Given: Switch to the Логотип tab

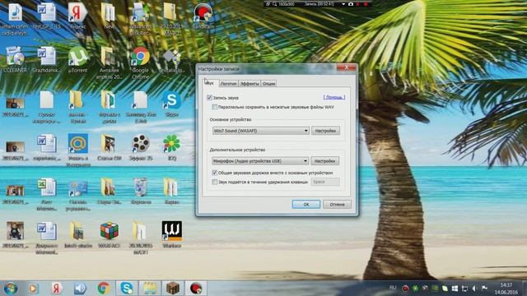Looking at the screenshot, I should click(228, 84).
